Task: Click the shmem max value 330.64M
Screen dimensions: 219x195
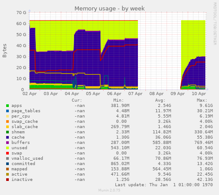Action: (204, 132)
